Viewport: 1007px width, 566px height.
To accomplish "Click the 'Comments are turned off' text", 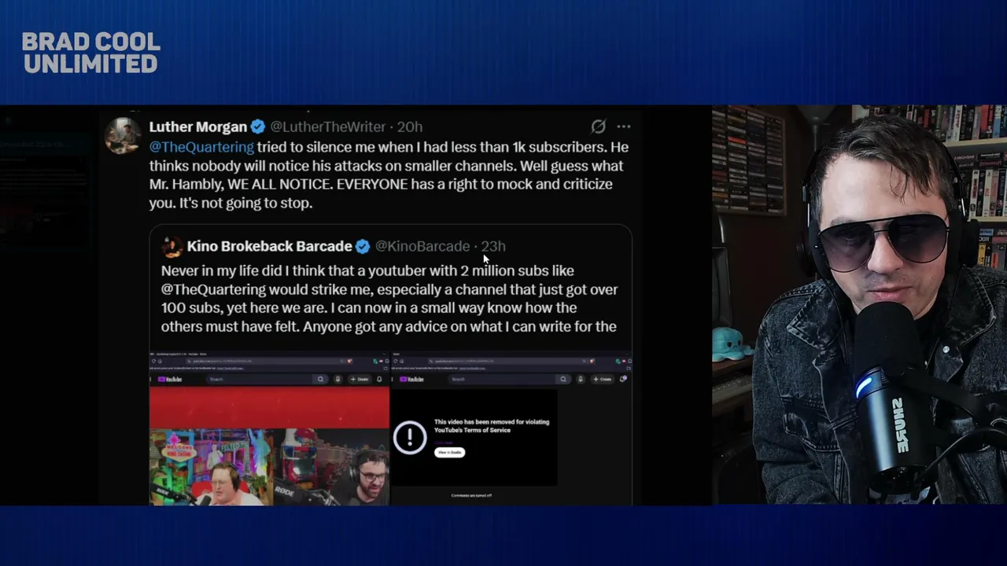I will coord(471,495).
